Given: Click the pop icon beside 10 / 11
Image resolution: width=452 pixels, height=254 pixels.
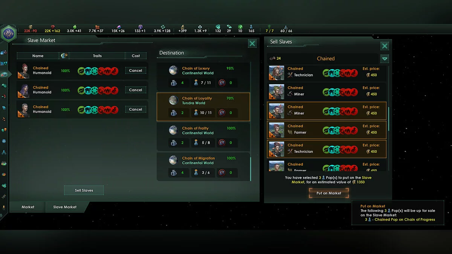Looking at the screenshot, I should coord(196,113).
